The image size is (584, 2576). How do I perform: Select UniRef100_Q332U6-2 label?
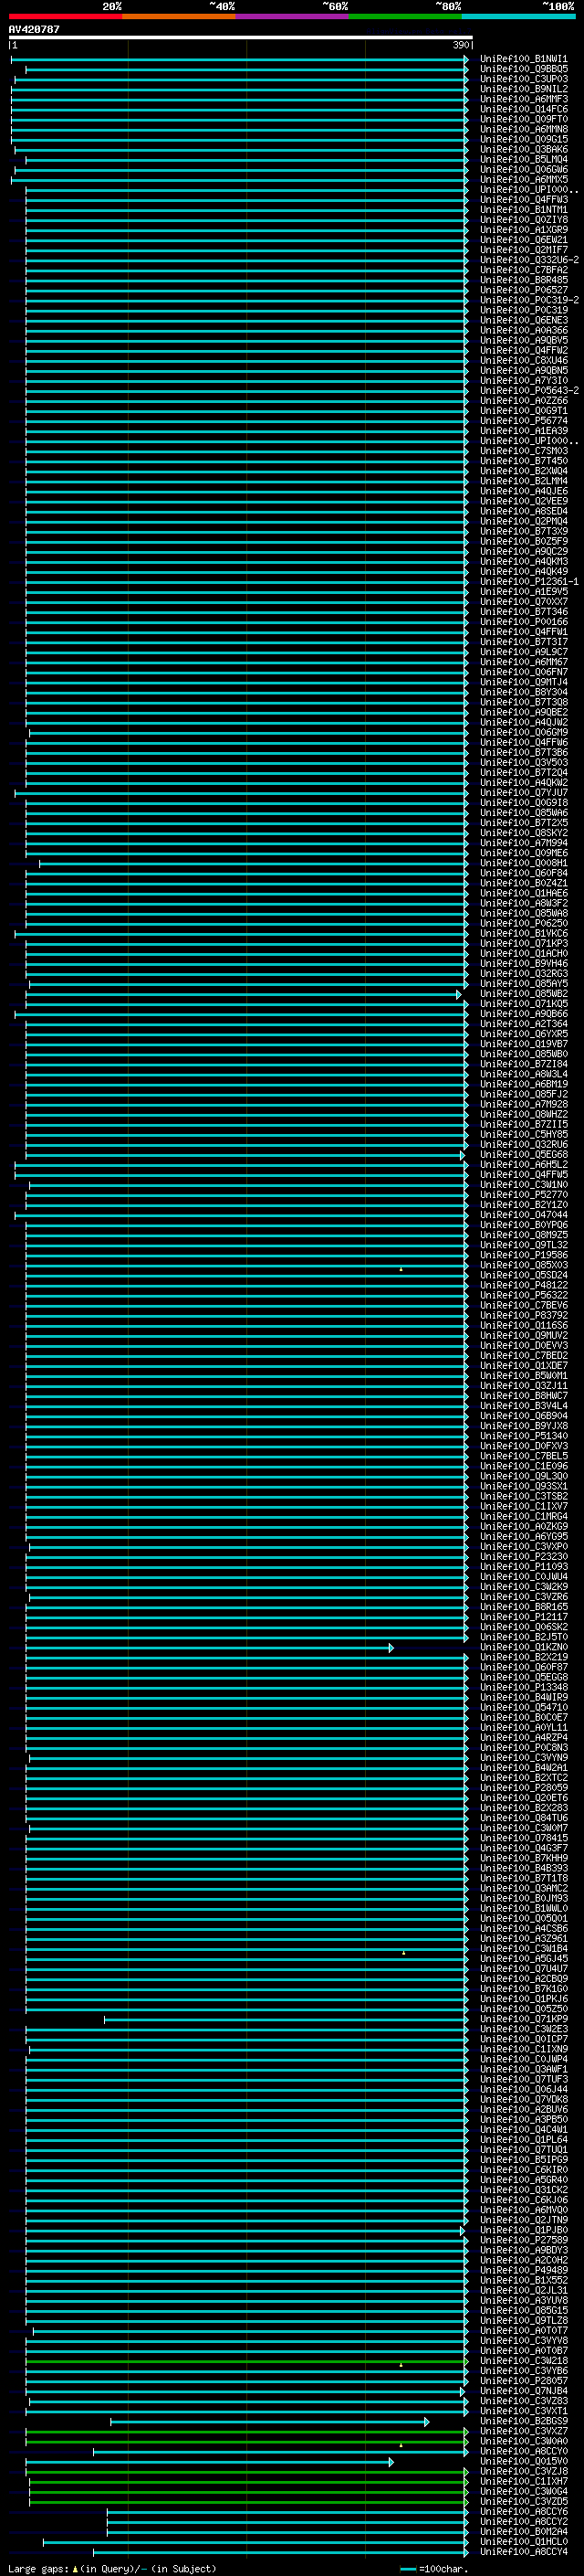[529, 260]
